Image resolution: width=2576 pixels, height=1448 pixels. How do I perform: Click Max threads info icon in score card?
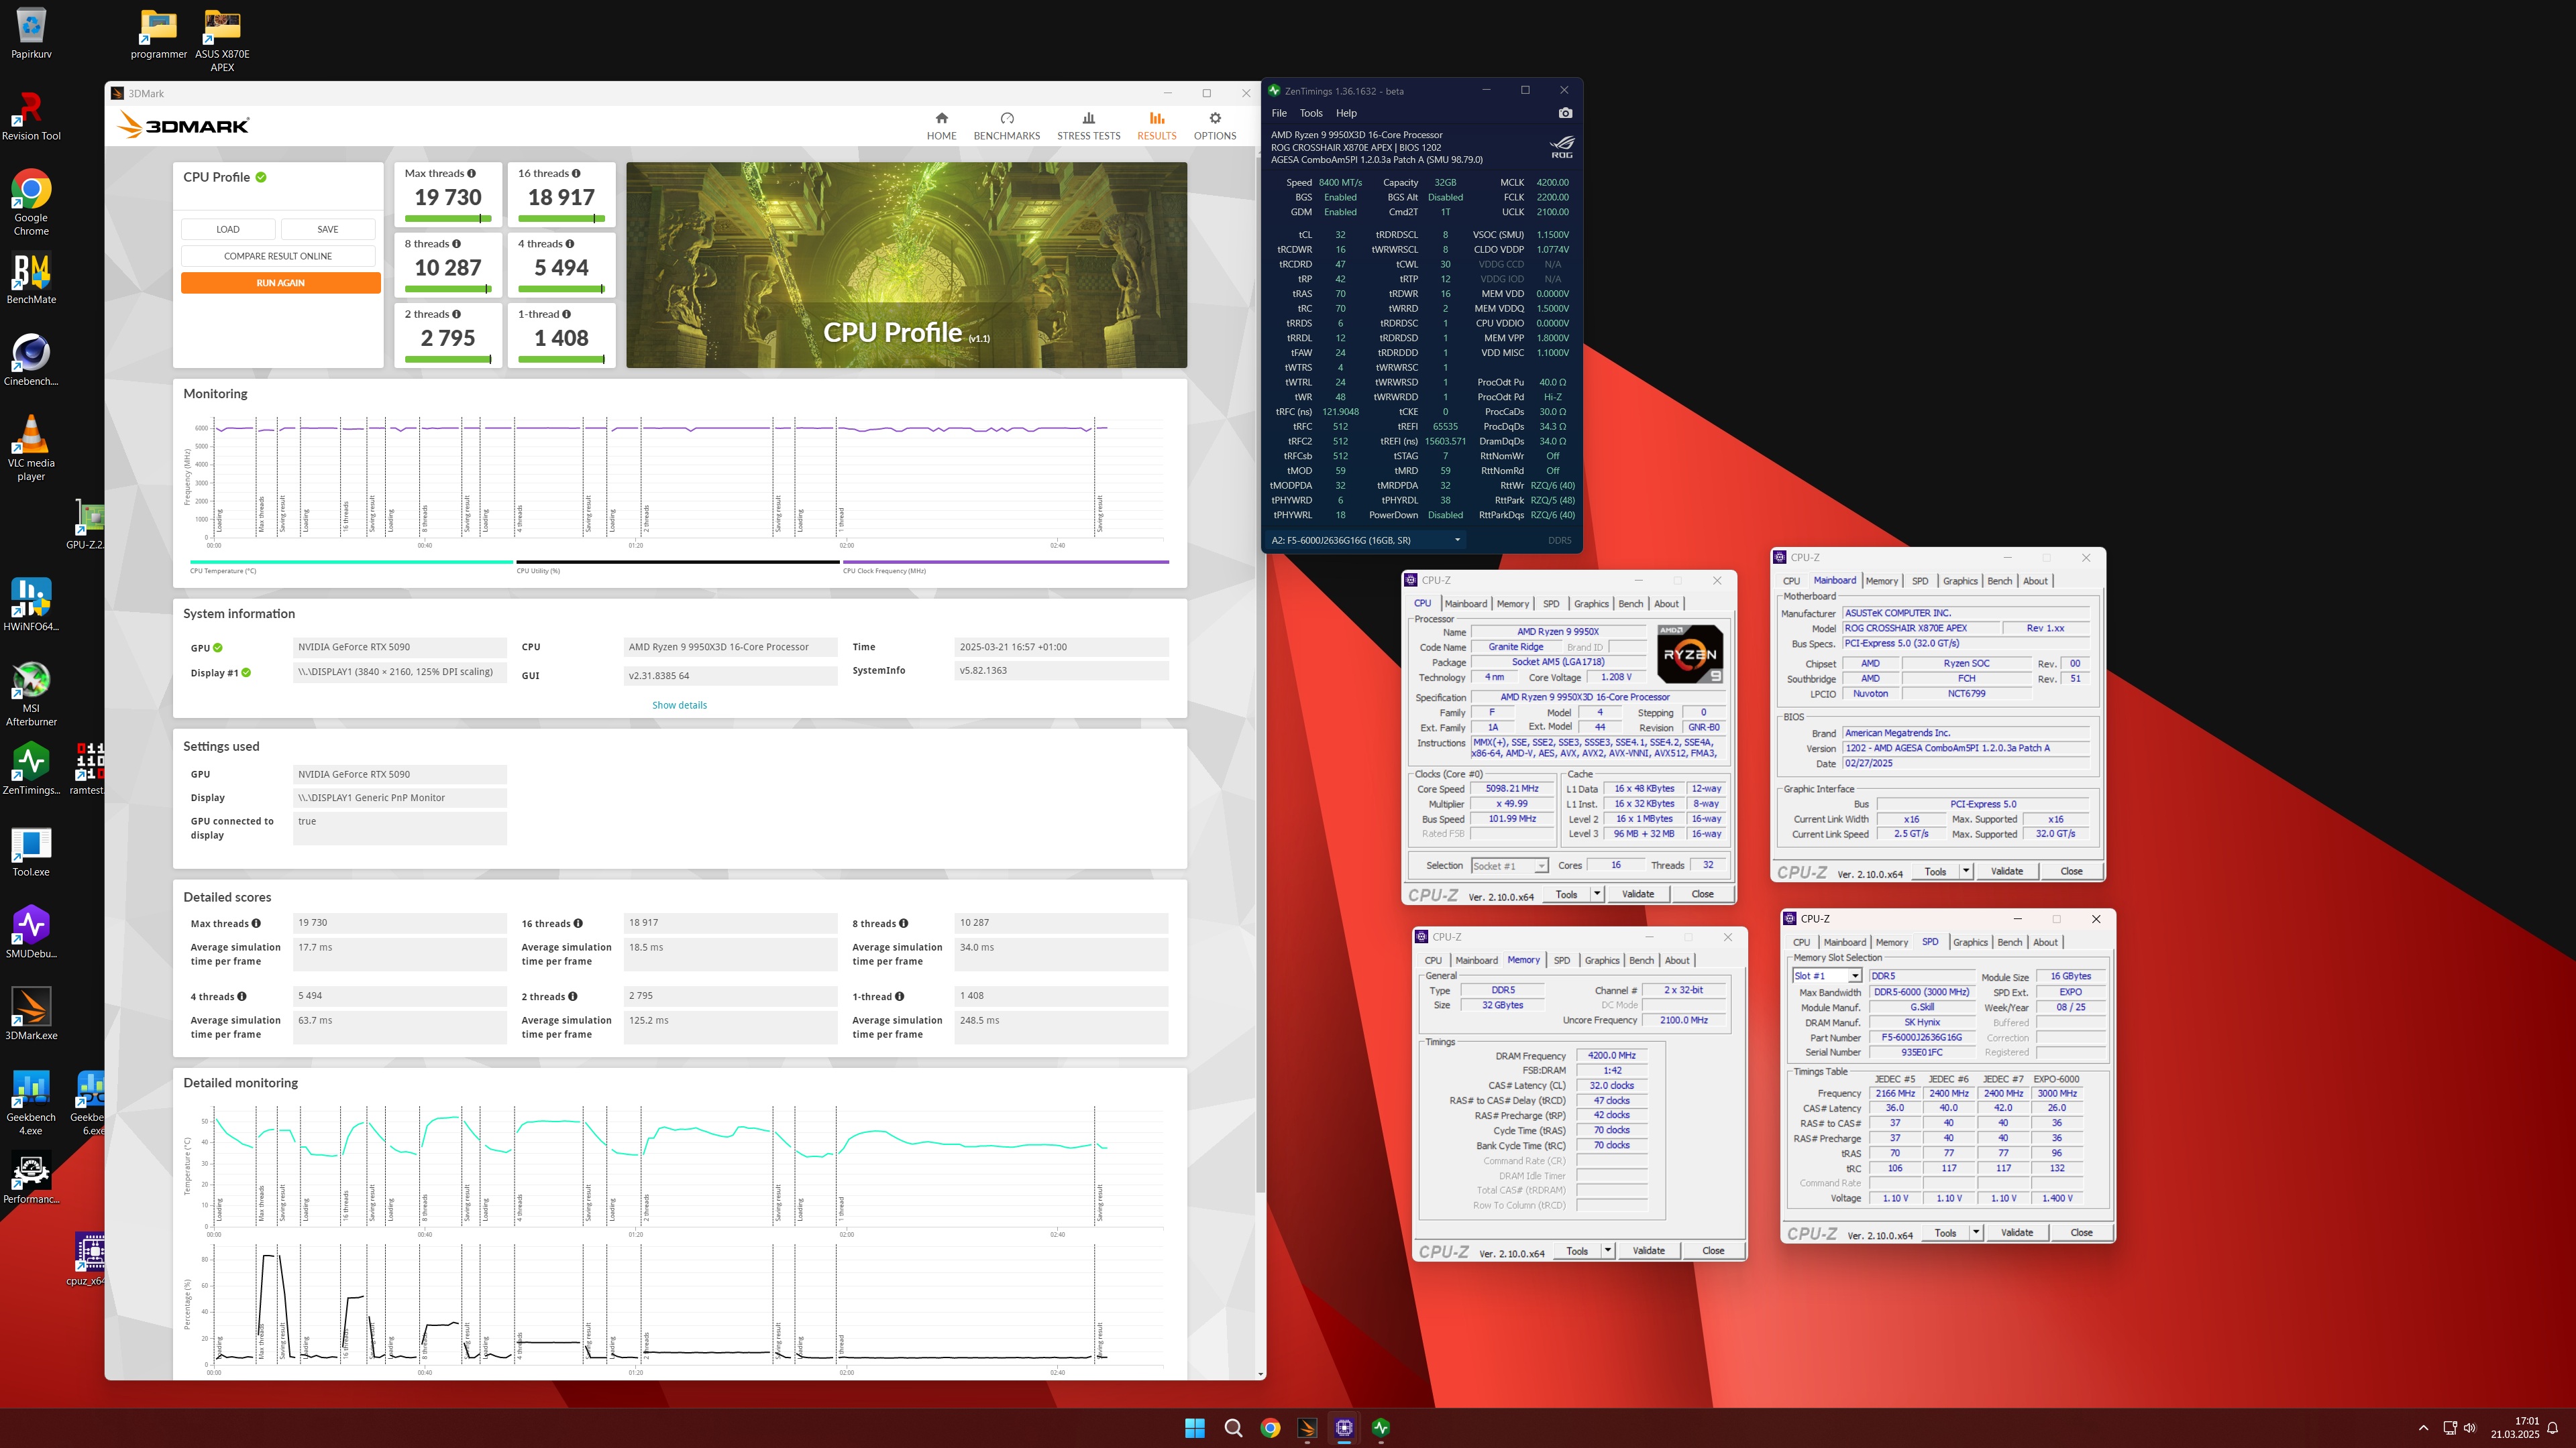click(472, 174)
